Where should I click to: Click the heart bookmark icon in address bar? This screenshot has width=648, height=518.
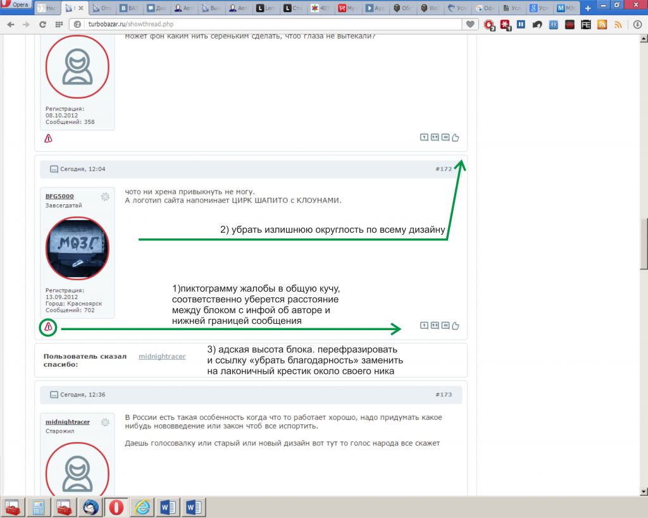pos(470,24)
